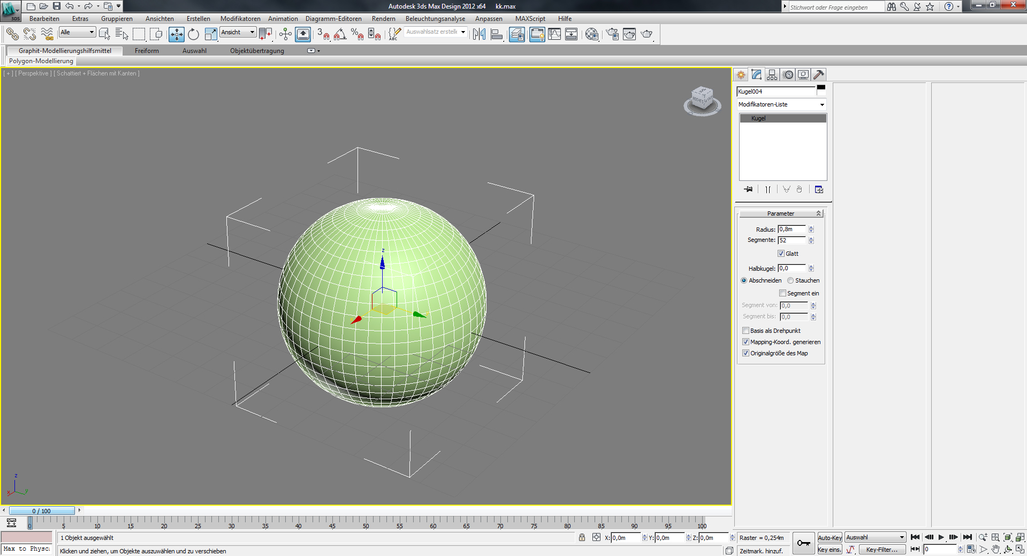This screenshot has height=556, width=1027.
Task: Open Render Setup teapot icon
Action: click(x=612, y=34)
